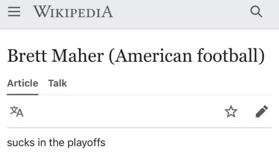Click the text 'sucks in the playoffs'

[56, 143]
